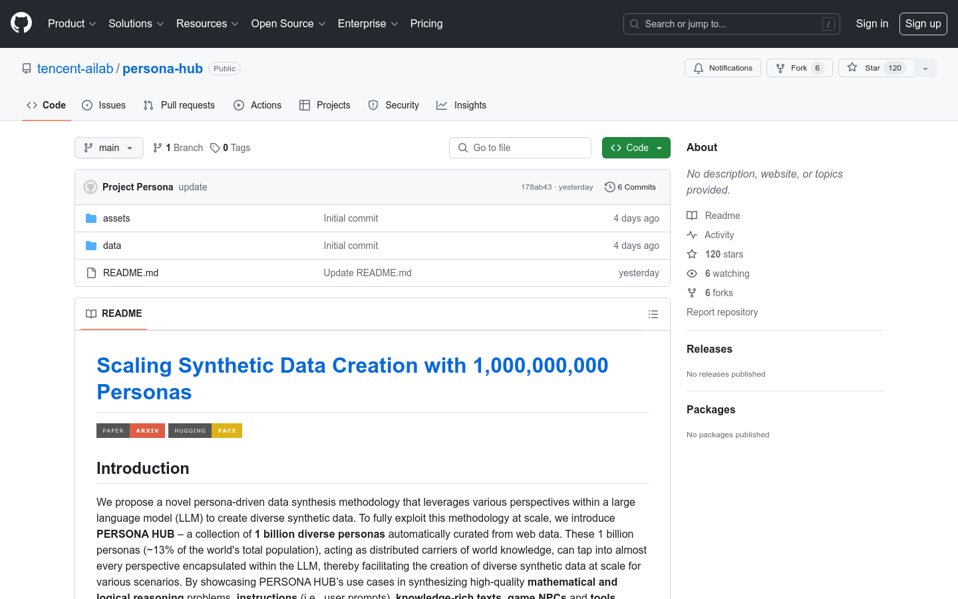Expand the Resources menu
The width and height of the screenshot is (958, 599).
click(x=207, y=24)
